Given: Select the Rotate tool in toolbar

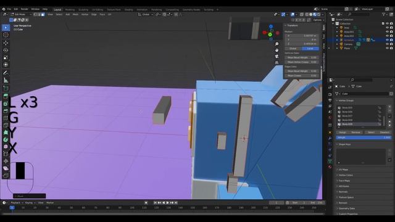Looking at the screenshot, I should coord(6,50).
